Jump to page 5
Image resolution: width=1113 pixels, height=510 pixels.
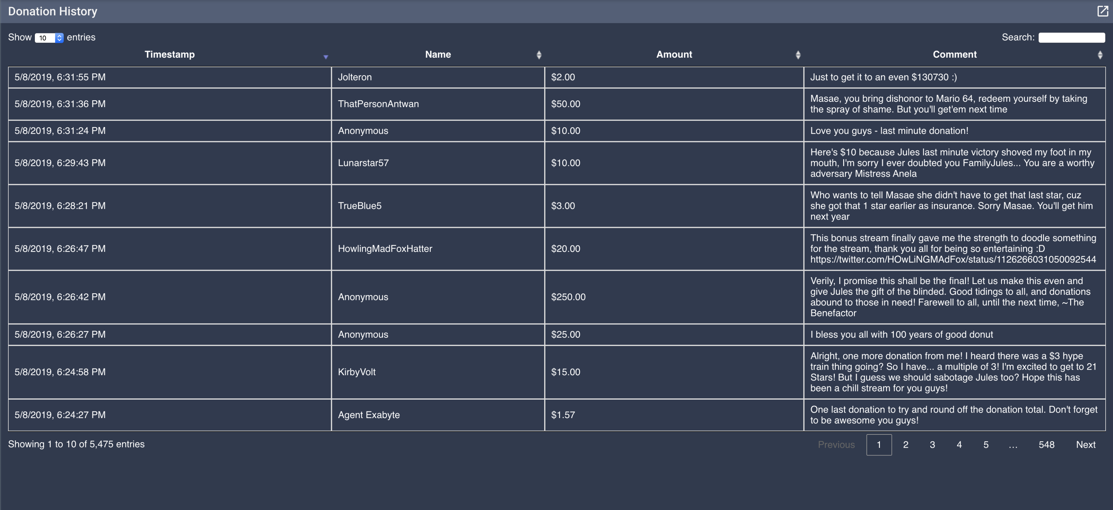pos(986,445)
